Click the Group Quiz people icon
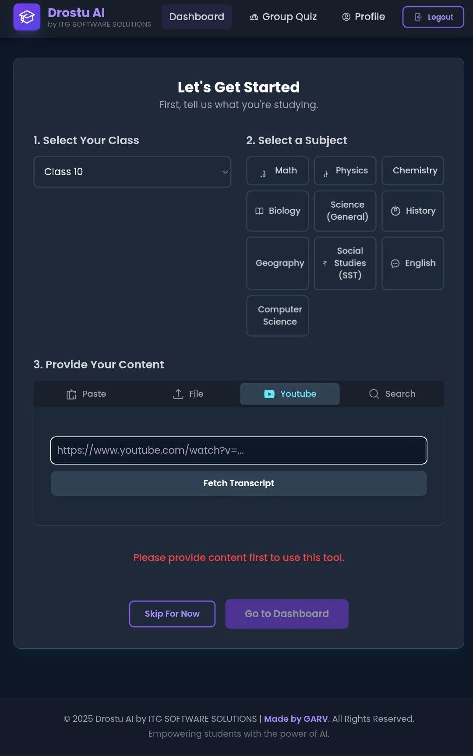Viewport: 473px width, 756px height. tap(254, 17)
